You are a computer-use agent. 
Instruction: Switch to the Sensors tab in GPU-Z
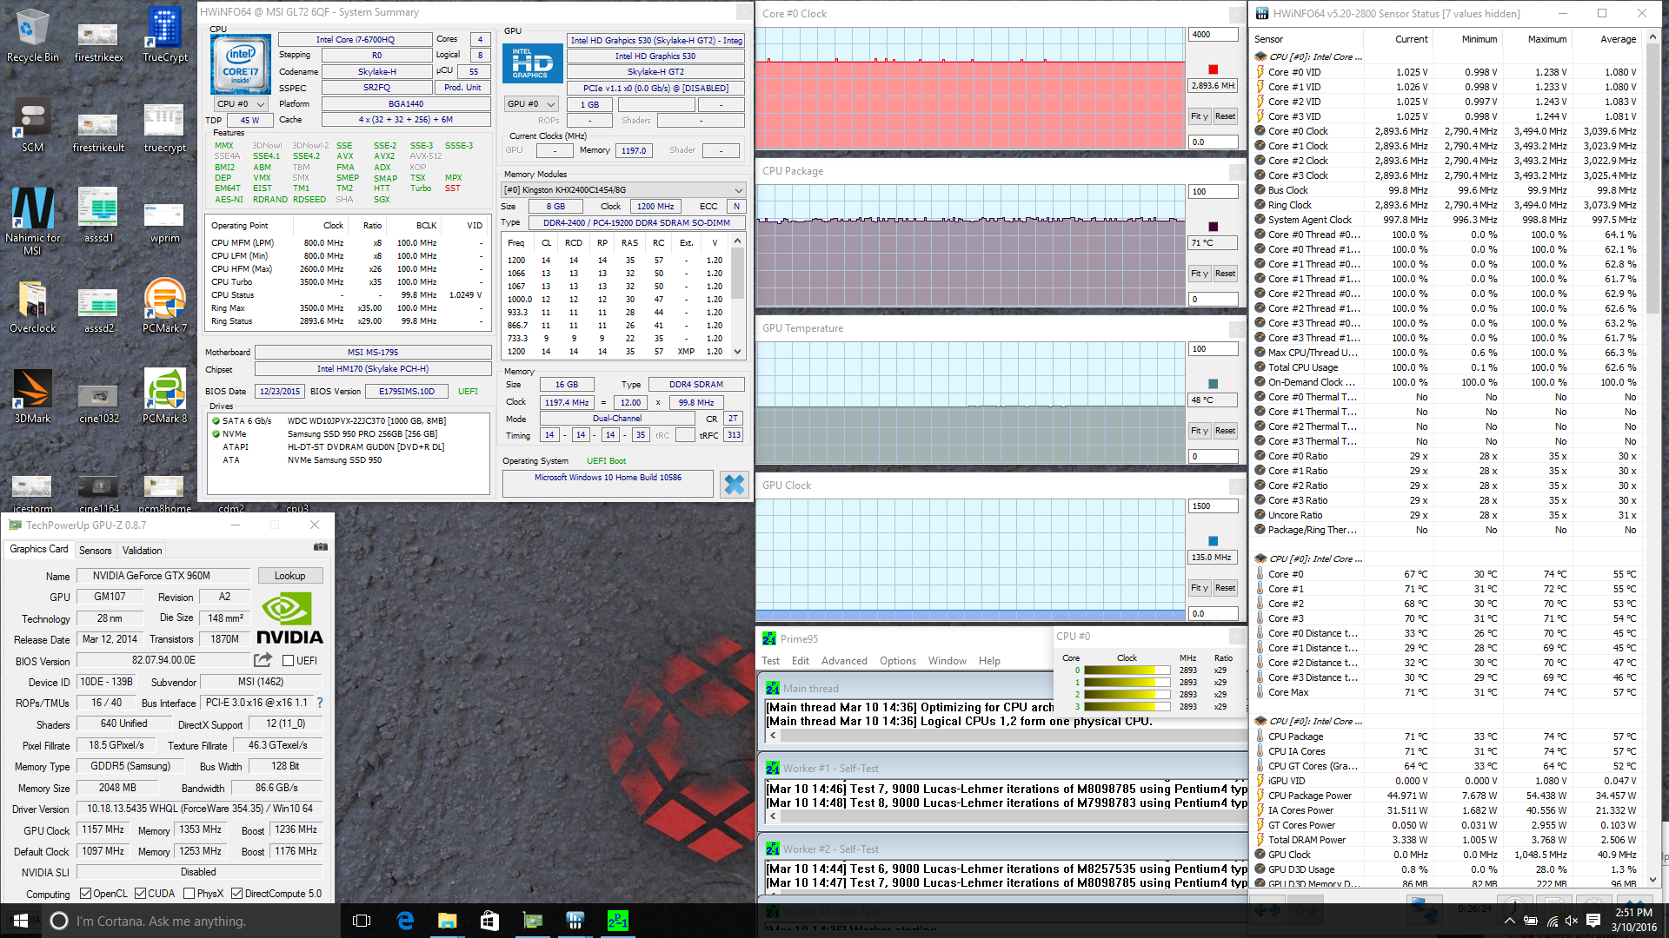click(95, 551)
